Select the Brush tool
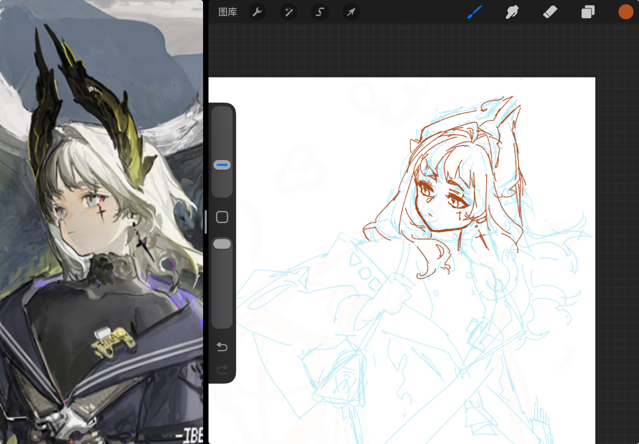The width and height of the screenshot is (639, 444). [x=474, y=12]
